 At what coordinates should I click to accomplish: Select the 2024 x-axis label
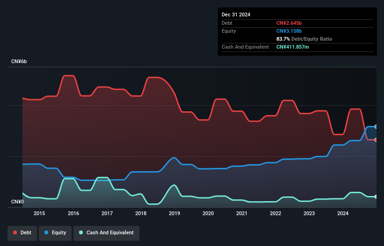(x=343, y=213)
